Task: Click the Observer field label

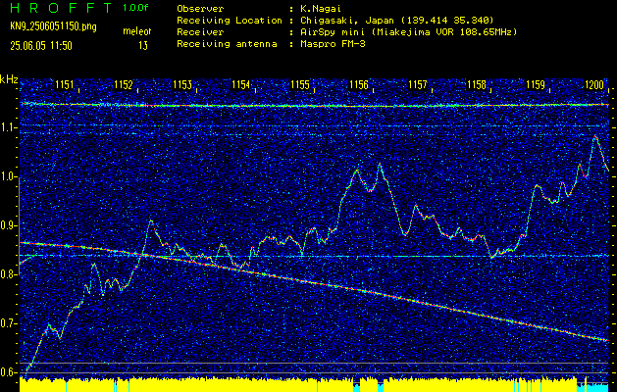Action: pyautogui.click(x=200, y=8)
